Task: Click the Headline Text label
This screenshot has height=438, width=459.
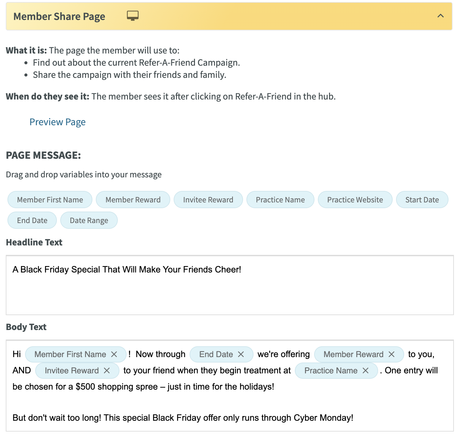Action: point(34,242)
